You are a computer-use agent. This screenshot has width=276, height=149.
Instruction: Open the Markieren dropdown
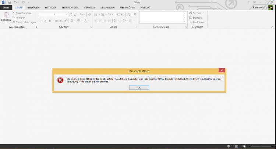click(x=198, y=22)
